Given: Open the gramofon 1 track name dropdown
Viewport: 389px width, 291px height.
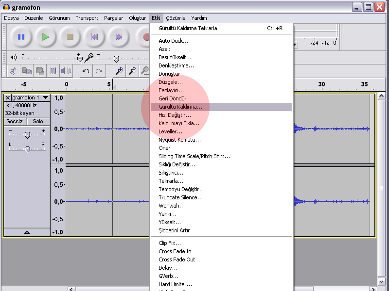Looking at the screenshot, I should point(45,98).
